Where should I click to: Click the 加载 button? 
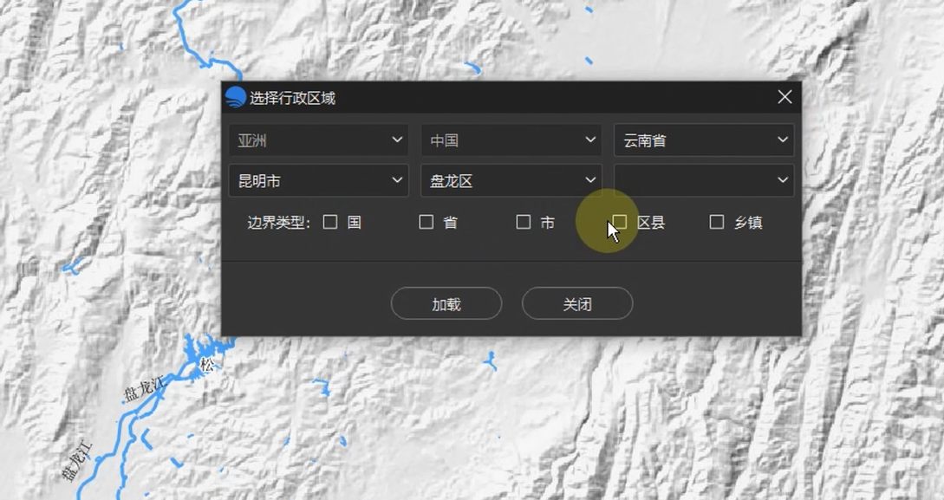[x=446, y=304]
